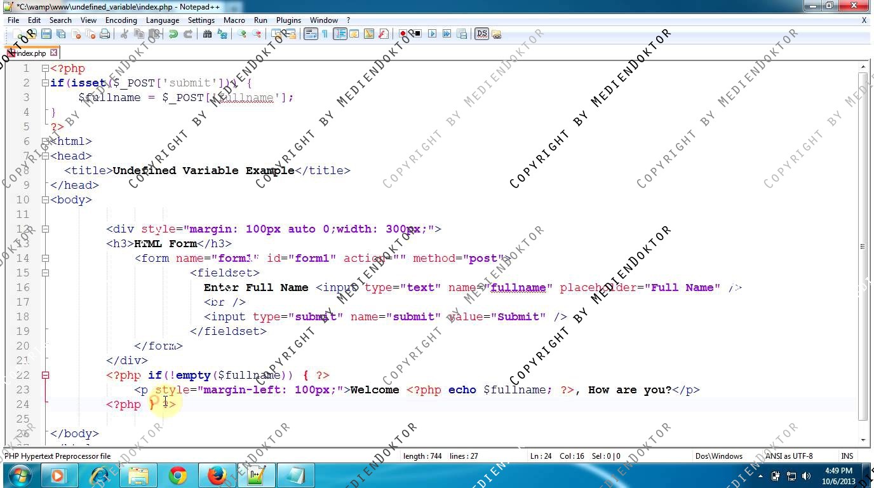This screenshot has width=874, height=488.
Task: Open the Plugins menu
Action: click(288, 20)
